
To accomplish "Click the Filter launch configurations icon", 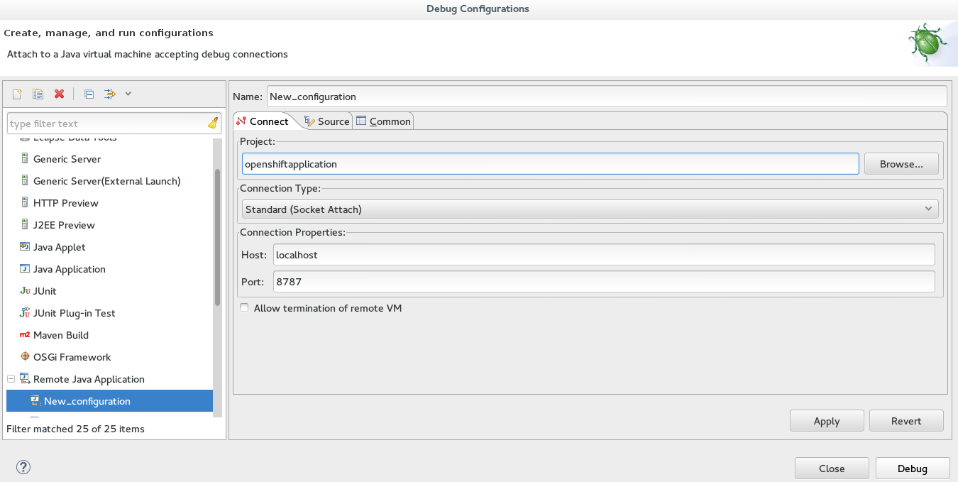I will coord(110,94).
